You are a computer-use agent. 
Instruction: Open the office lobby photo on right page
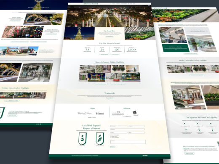click(173, 35)
